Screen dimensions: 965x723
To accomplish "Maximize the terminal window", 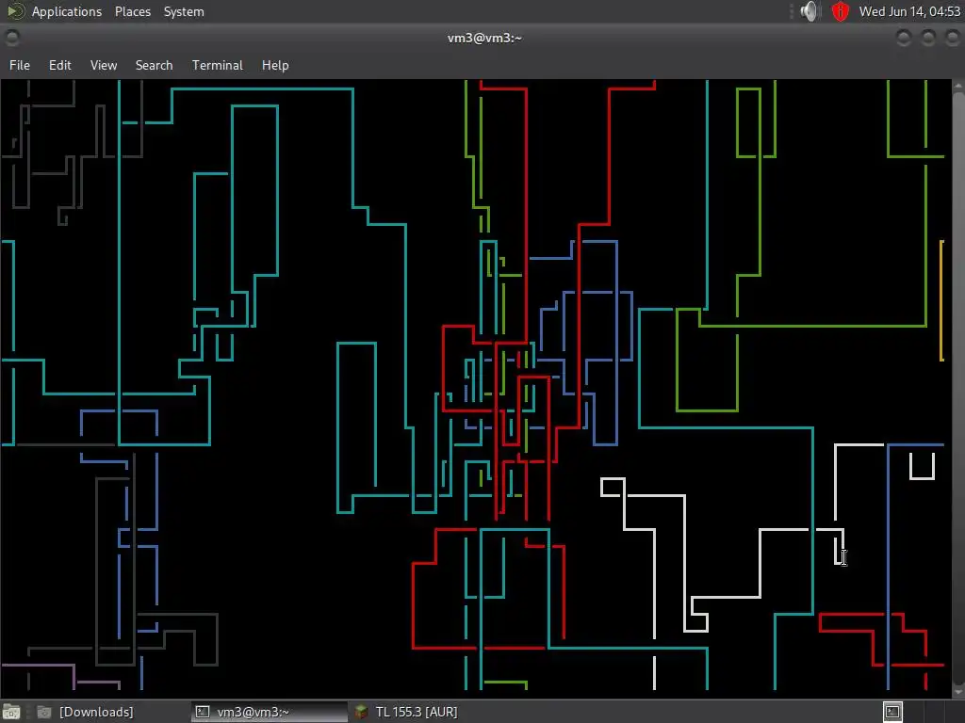I will click(x=928, y=38).
